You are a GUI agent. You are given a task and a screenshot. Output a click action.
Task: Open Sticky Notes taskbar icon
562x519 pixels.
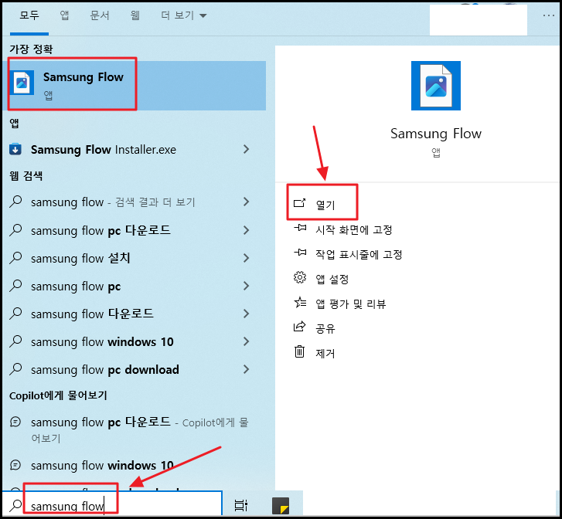[281, 505]
